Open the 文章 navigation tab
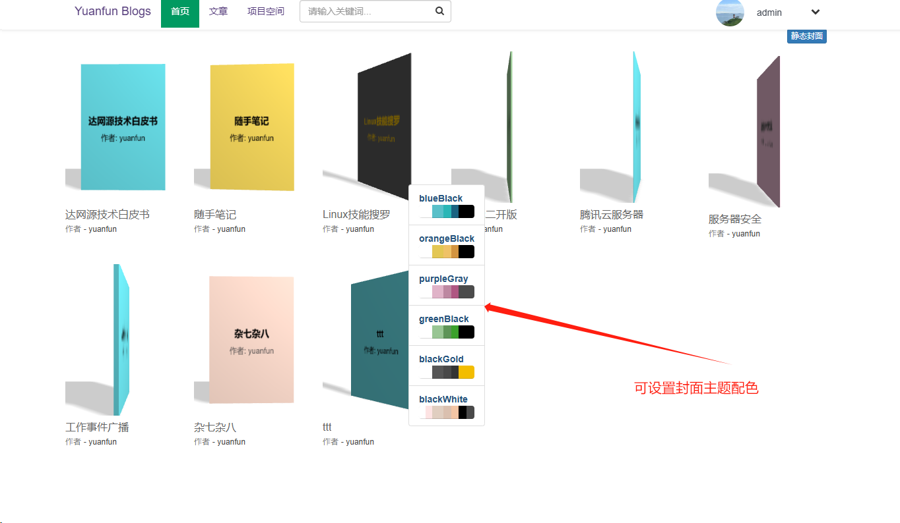 click(x=218, y=12)
